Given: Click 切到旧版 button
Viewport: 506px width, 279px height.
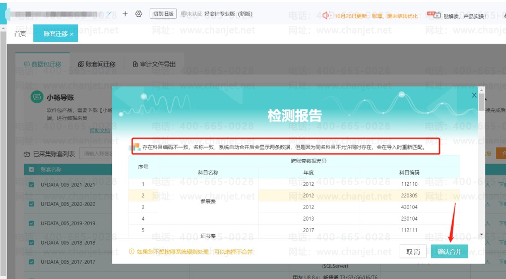Looking at the screenshot, I should pos(163,14).
